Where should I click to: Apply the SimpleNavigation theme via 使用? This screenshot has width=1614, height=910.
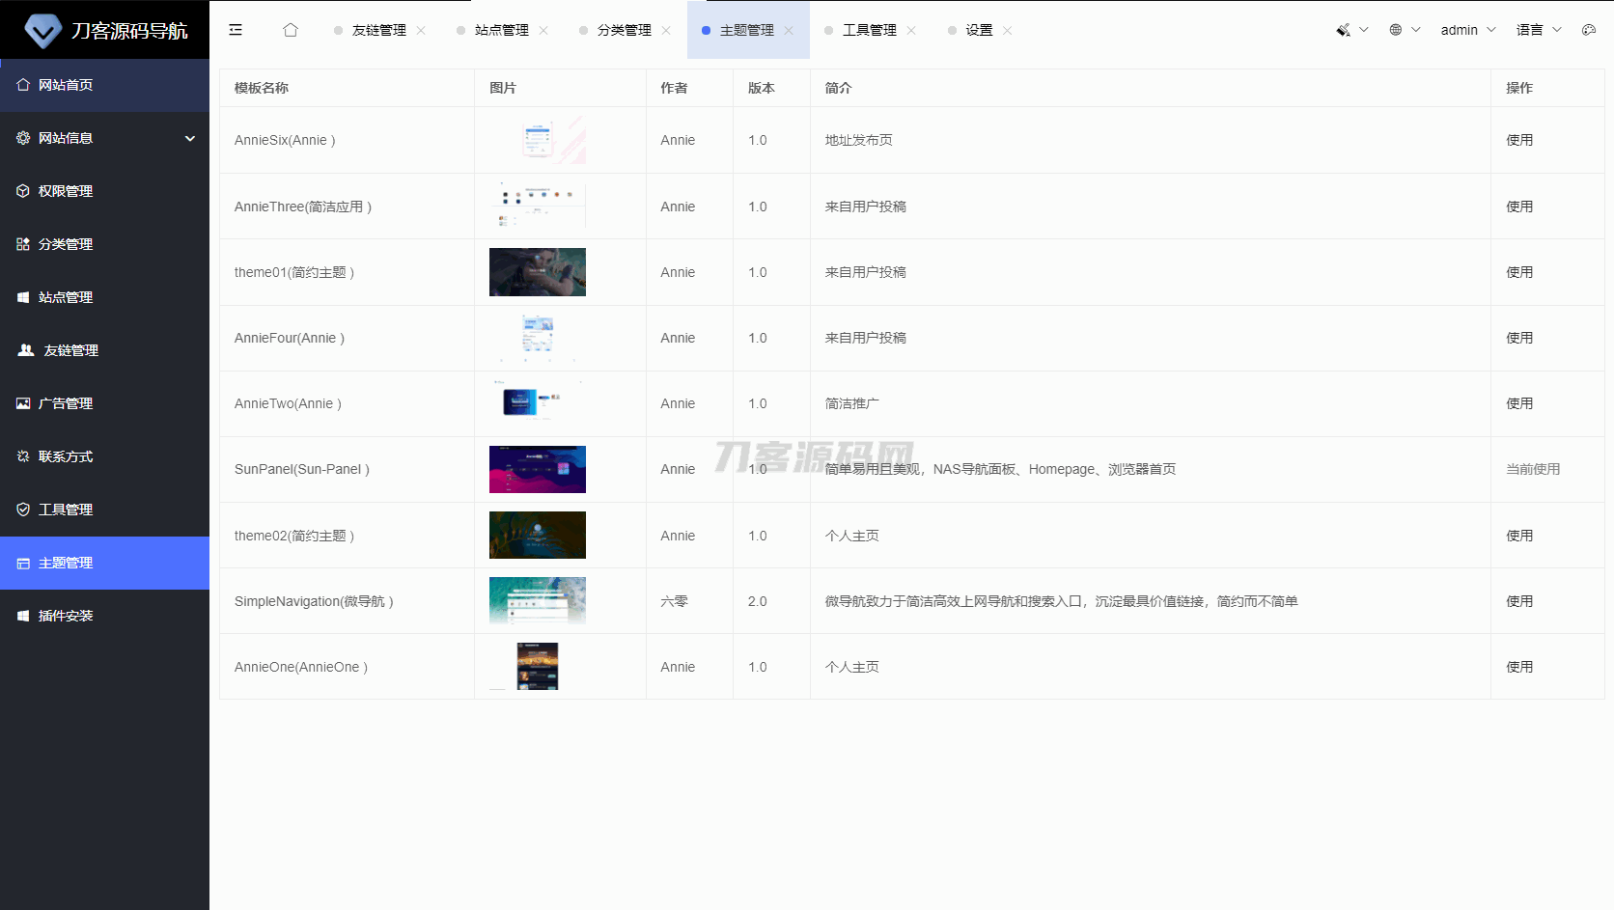click(x=1519, y=601)
